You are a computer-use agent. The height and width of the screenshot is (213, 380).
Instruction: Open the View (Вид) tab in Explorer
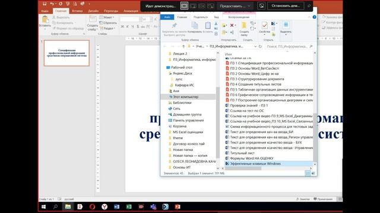click(216, 17)
